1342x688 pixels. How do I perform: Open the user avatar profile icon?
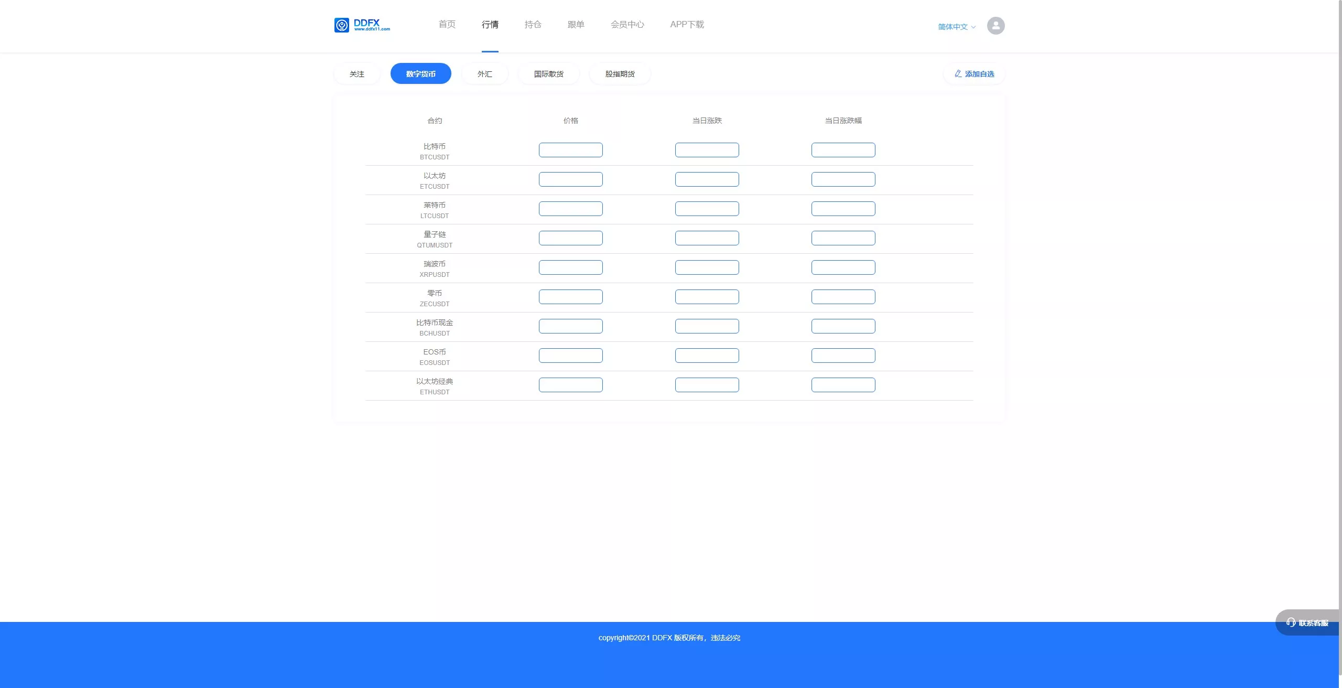[995, 26]
